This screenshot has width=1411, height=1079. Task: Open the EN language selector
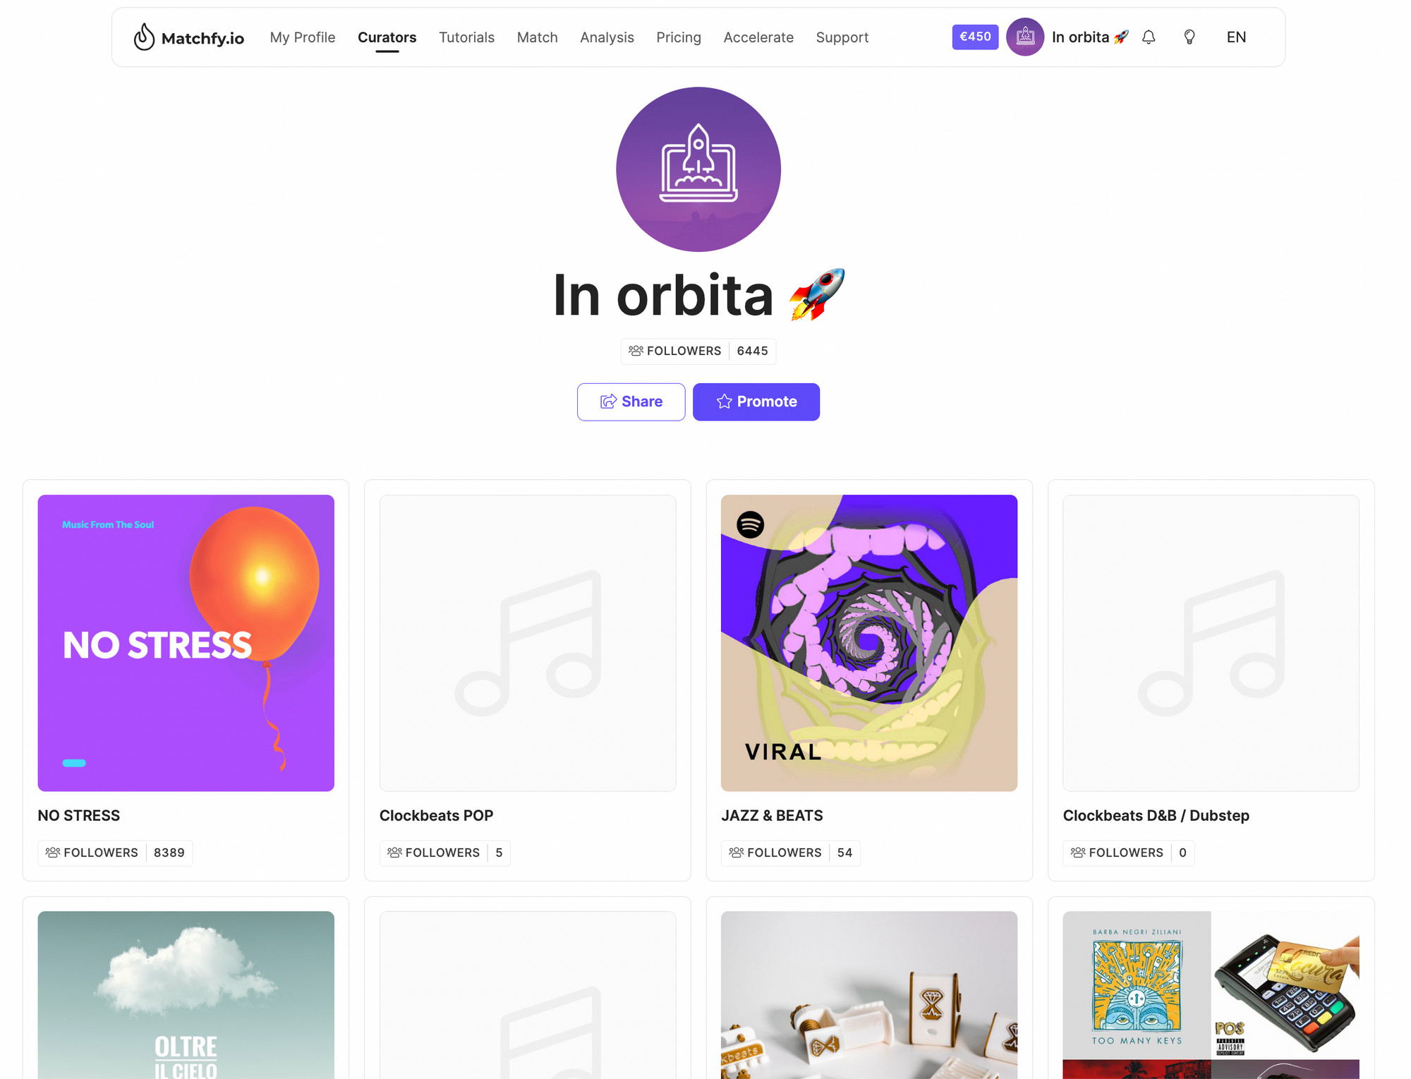1236,37
